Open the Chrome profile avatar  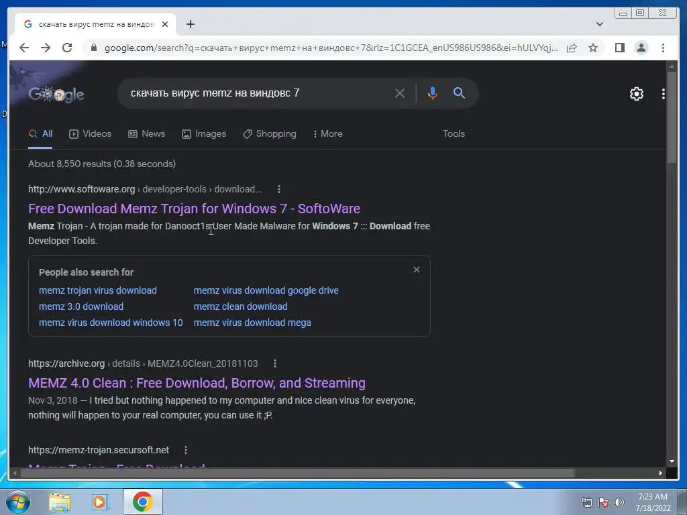tap(641, 48)
